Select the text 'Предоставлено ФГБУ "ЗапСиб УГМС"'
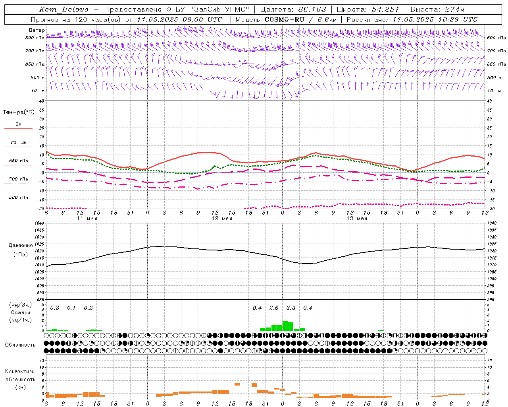This screenshot has width=508, height=407. pyautogui.click(x=177, y=10)
